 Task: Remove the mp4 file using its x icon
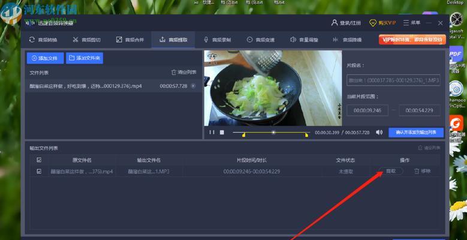193,86
